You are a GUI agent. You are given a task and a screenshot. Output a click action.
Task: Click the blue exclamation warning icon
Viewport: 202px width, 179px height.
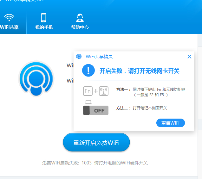(x=88, y=71)
